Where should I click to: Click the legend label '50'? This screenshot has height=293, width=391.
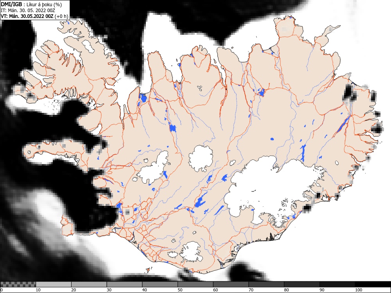180,290
